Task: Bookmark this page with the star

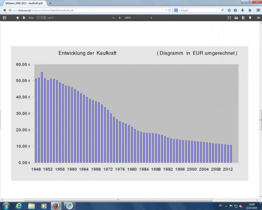Action: coord(229,10)
